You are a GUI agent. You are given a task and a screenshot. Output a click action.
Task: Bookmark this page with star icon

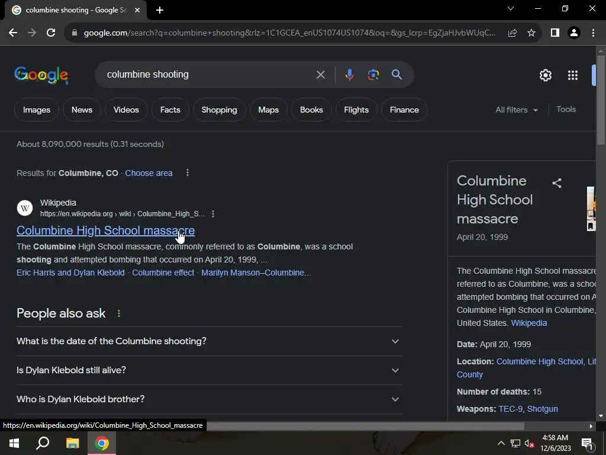531,33
